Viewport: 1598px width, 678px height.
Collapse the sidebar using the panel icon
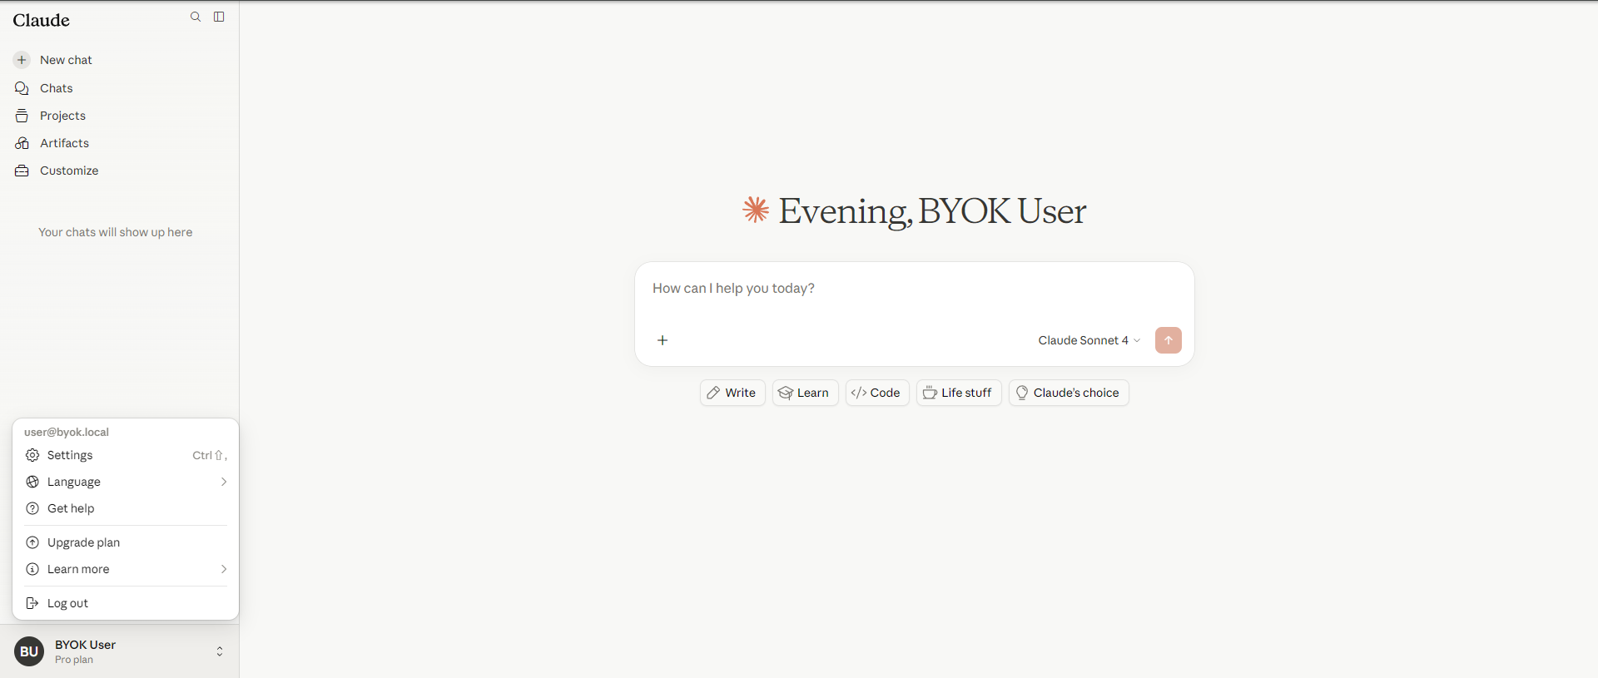click(x=219, y=17)
